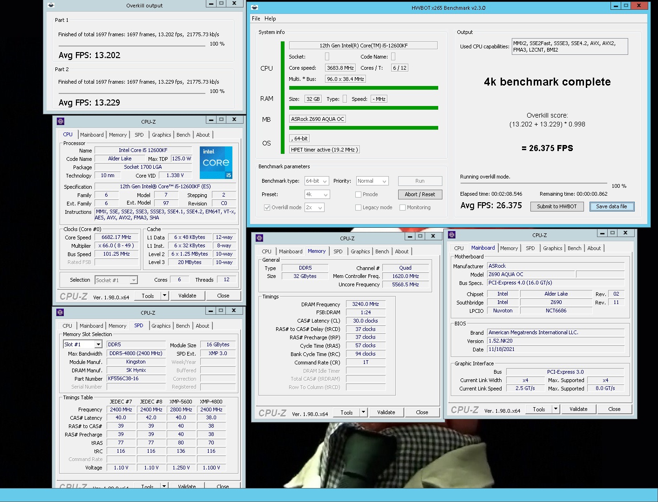Click the Abort / Reset button

pos(420,194)
